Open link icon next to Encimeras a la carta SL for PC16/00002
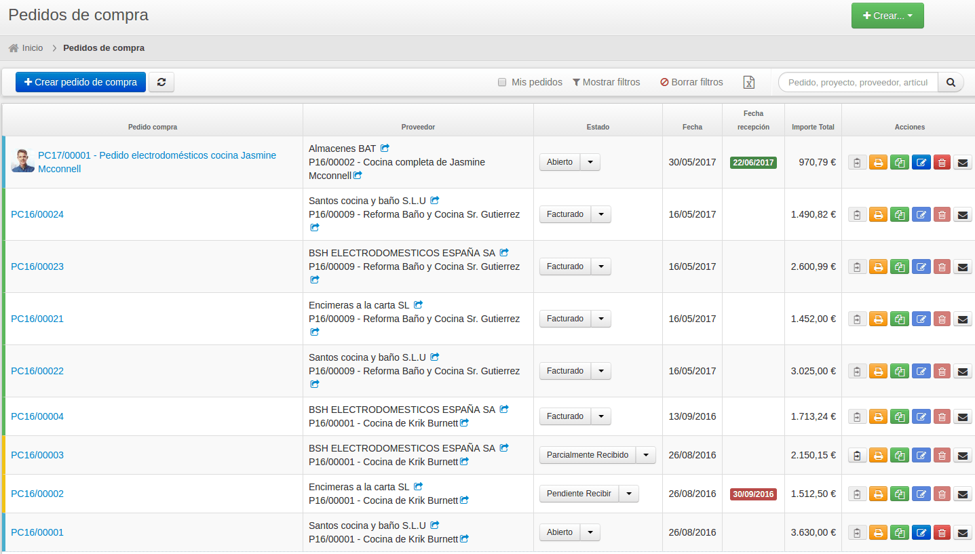 (x=418, y=487)
